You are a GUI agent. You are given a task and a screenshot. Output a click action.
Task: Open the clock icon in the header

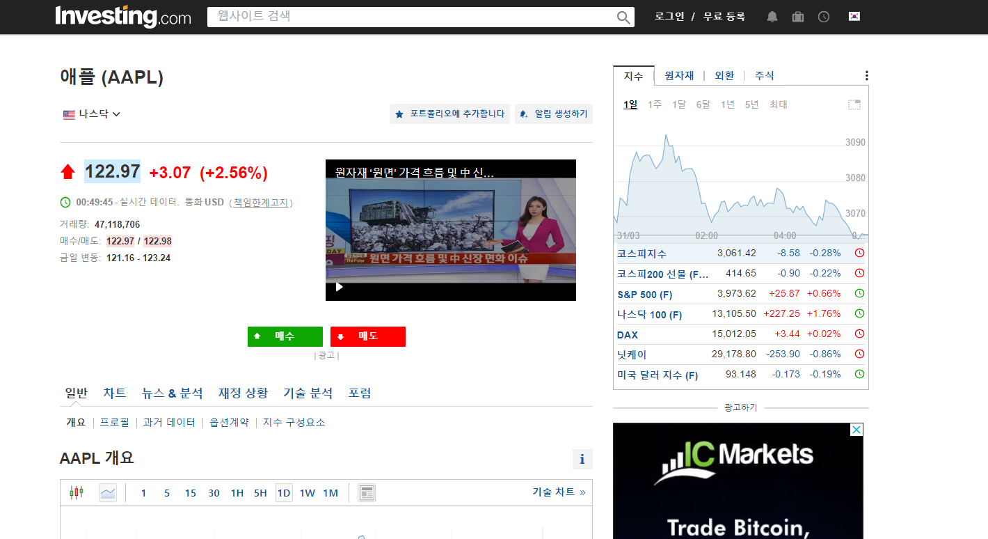coord(824,17)
